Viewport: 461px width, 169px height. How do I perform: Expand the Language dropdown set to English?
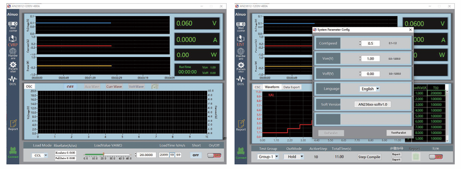coord(370,89)
